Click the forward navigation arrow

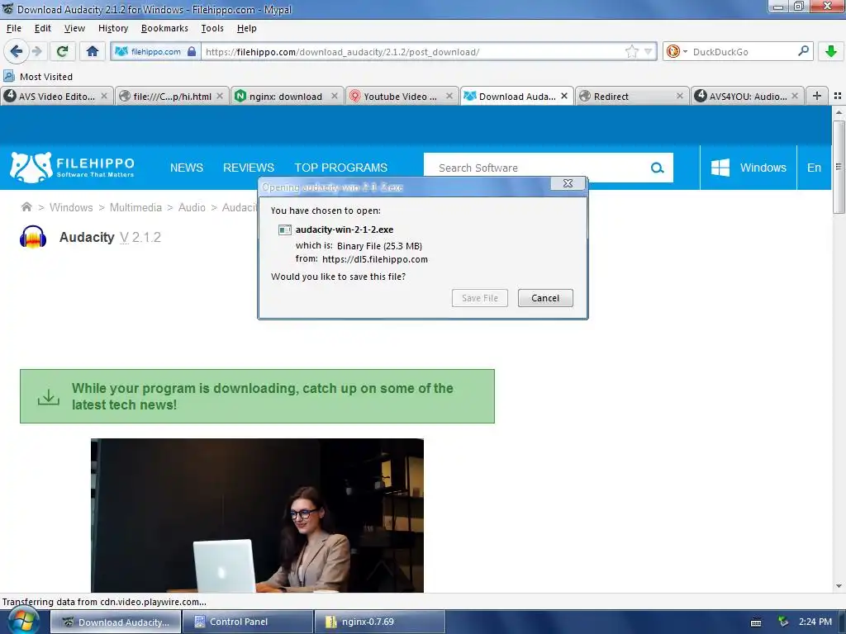36,51
